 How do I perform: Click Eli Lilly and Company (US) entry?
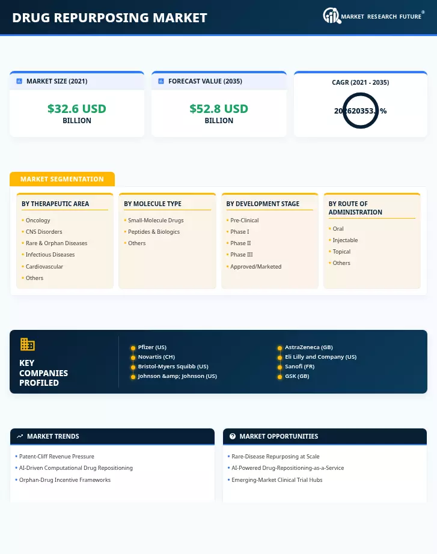coord(320,357)
